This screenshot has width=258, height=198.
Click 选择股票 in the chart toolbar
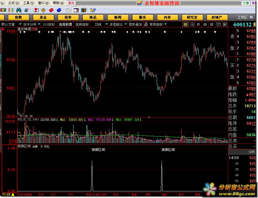click(65, 25)
